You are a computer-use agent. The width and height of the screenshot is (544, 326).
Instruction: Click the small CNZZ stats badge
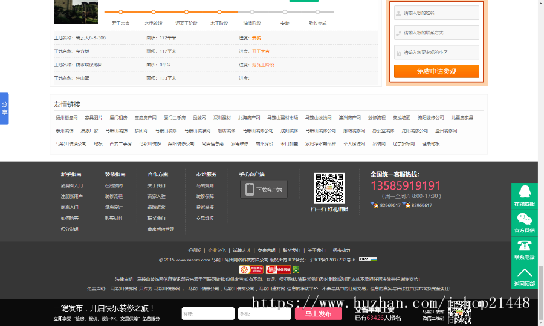point(368,259)
